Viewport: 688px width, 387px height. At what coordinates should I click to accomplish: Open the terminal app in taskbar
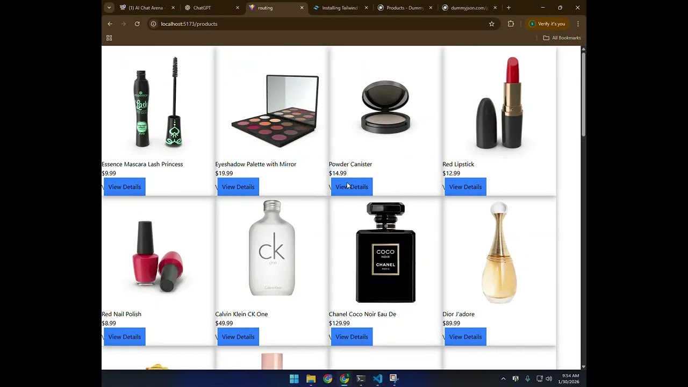361,378
